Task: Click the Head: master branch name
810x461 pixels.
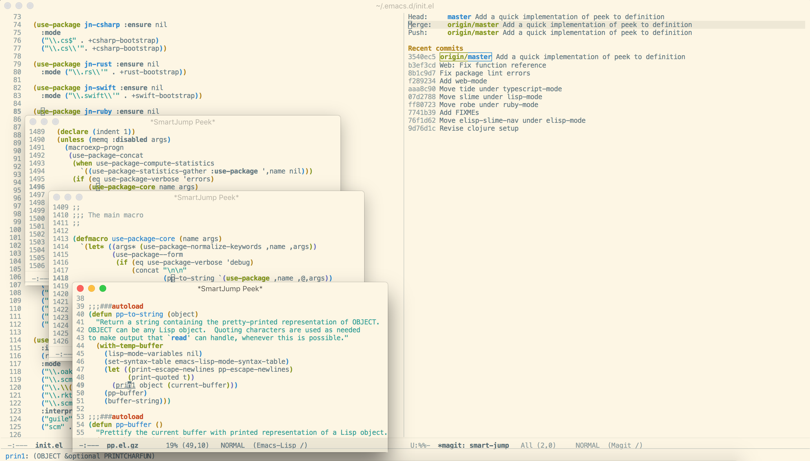Action: pyautogui.click(x=459, y=17)
